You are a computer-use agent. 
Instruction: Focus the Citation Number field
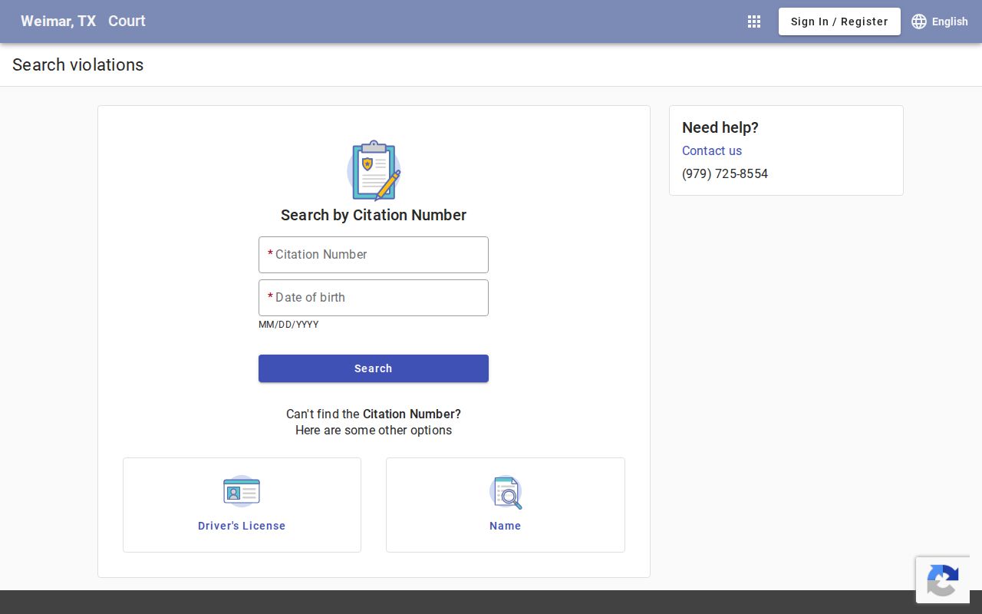374,255
